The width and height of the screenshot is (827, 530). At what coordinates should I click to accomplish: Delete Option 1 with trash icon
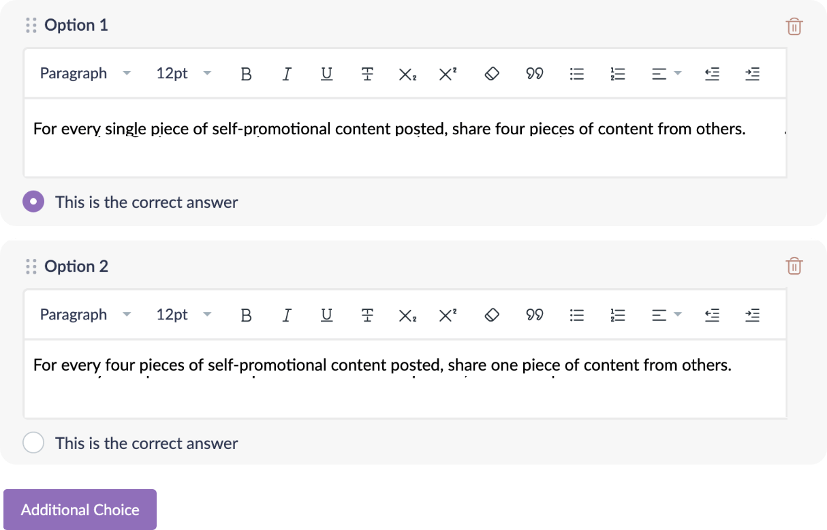coord(794,27)
